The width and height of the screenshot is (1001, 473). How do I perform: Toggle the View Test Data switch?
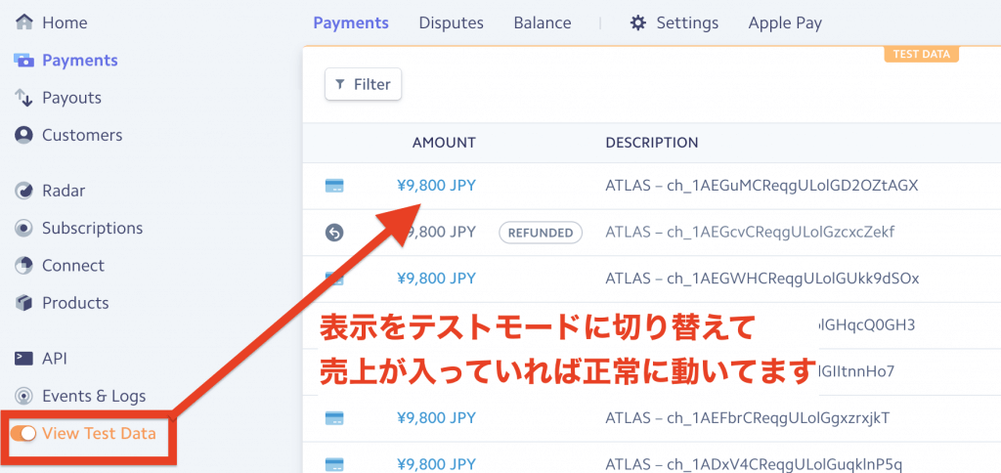(x=23, y=434)
